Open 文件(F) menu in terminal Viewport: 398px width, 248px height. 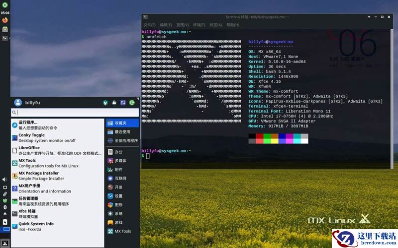[150, 25]
